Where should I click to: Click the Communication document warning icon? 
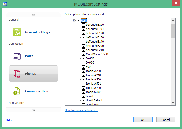tap(17, 91)
